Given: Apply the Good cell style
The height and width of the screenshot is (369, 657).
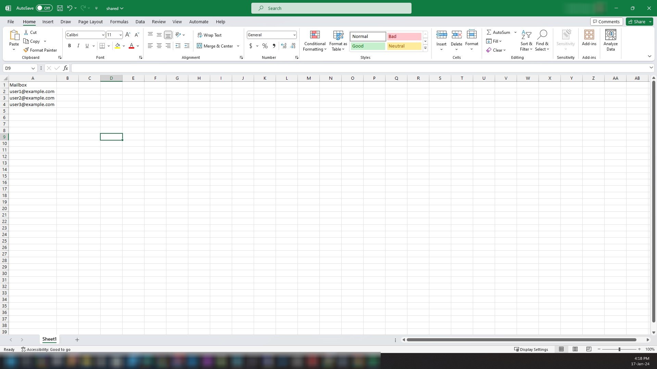Looking at the screenshot, I should pos(367,46).
